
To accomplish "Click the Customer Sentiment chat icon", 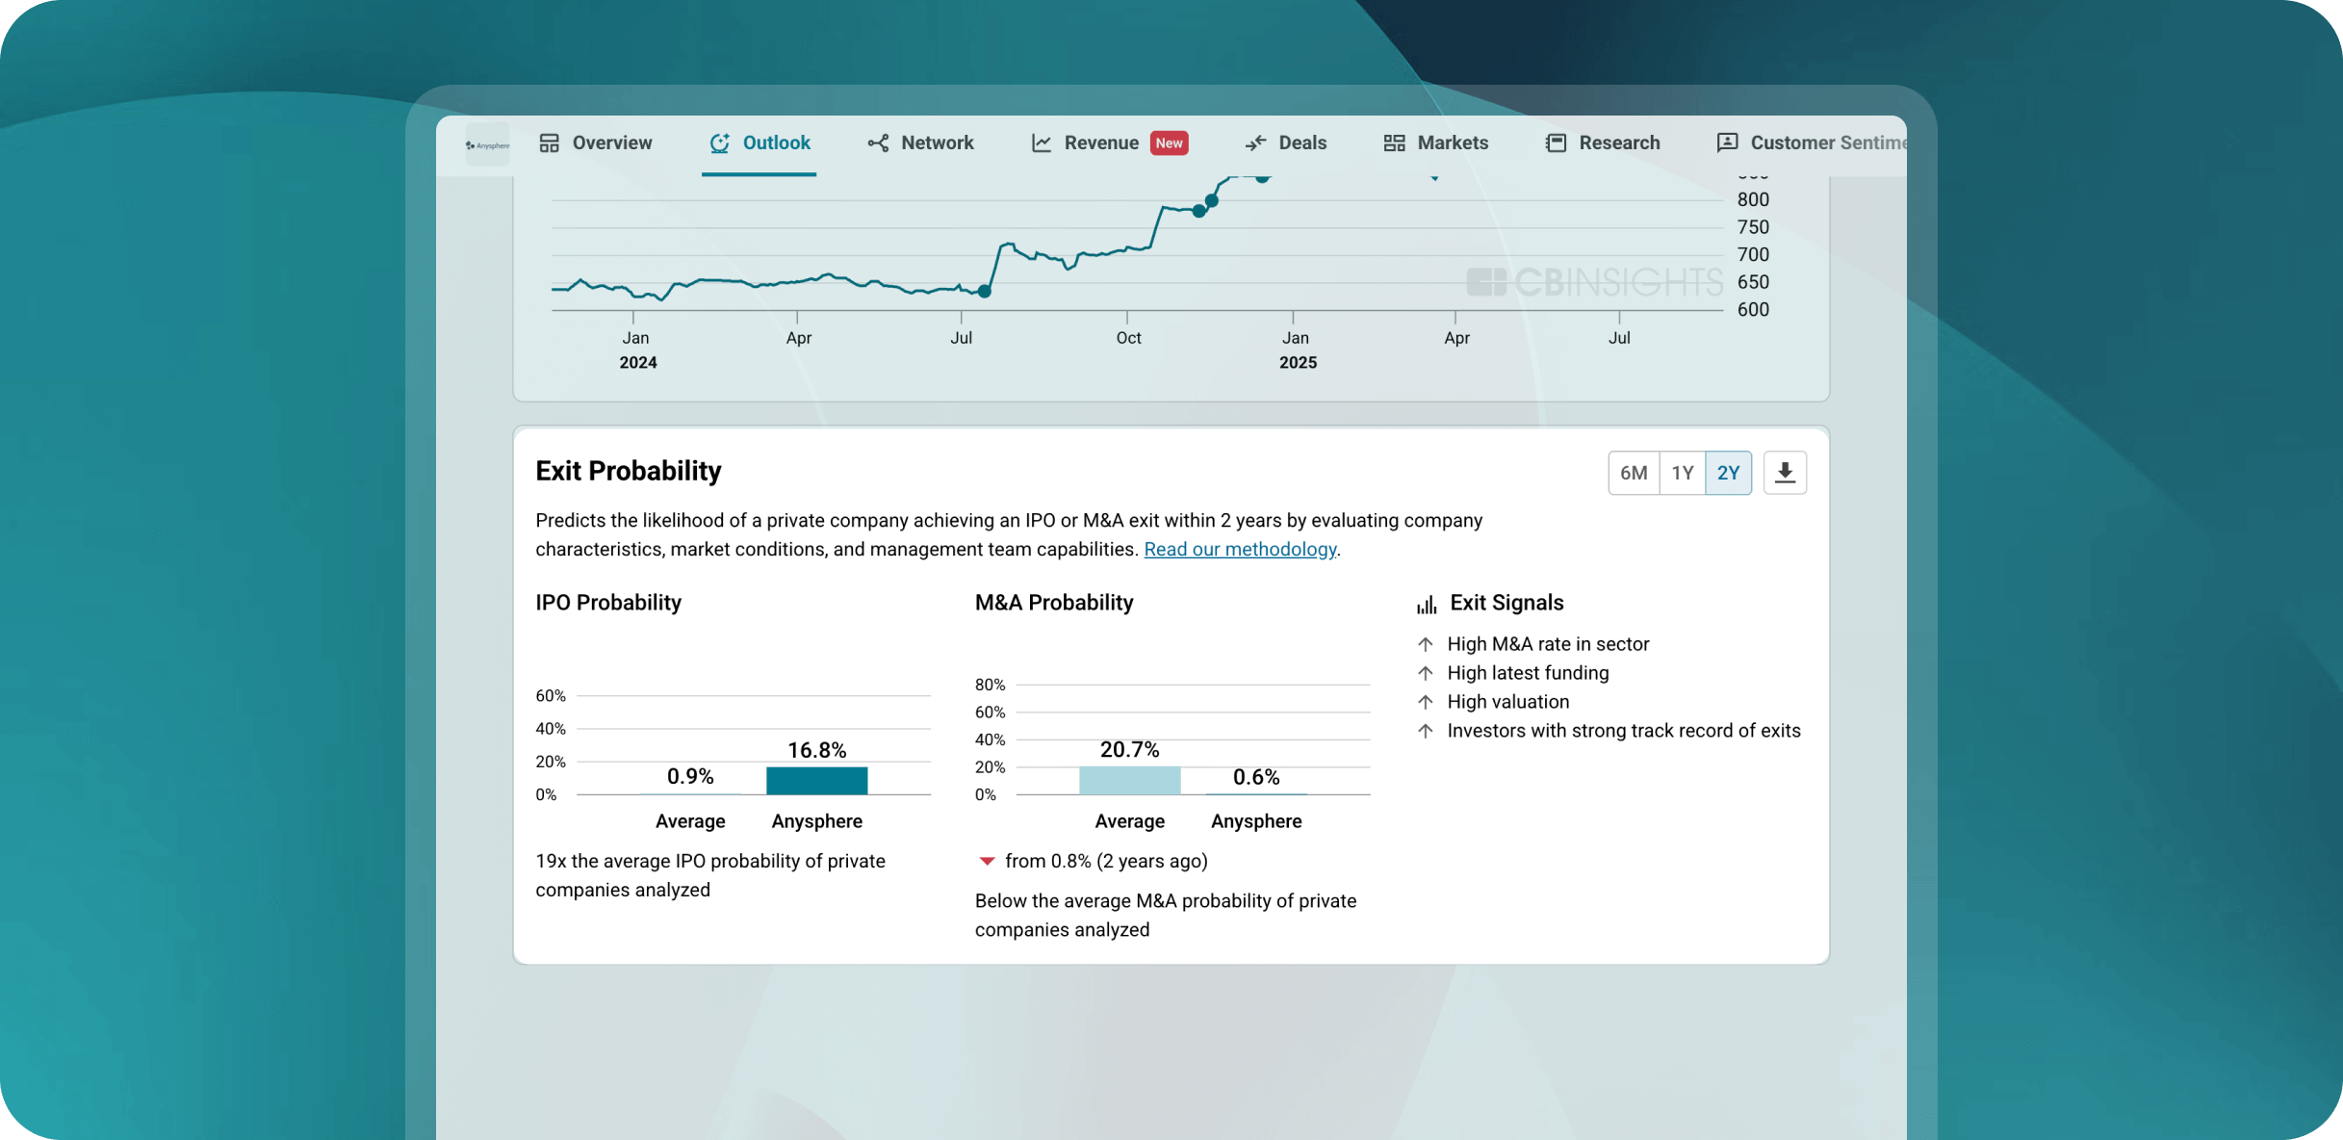I will 1727,142.
